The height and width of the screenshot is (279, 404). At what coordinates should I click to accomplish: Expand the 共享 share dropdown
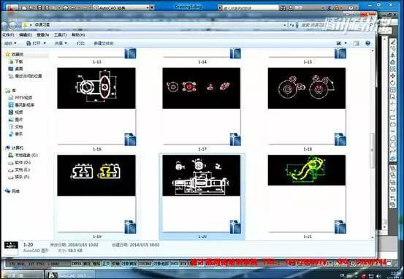61,43
